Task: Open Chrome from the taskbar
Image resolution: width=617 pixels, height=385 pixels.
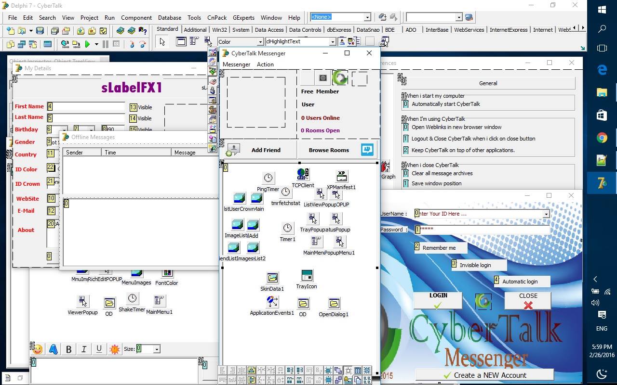Action: pyautogui.click(x=602, y=138)
